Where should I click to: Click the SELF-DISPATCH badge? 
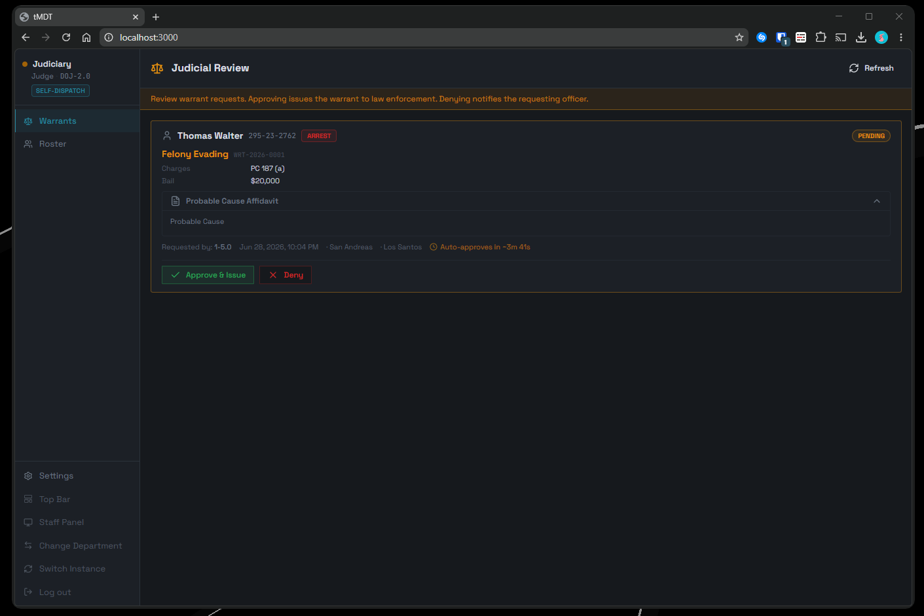(x=60, y=91)
